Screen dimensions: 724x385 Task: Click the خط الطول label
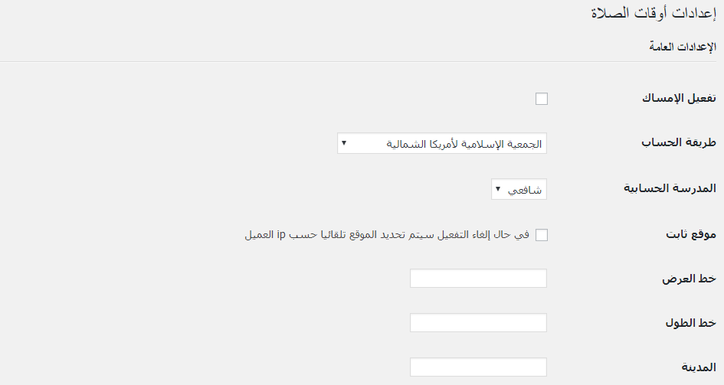[x=690, y=323]
